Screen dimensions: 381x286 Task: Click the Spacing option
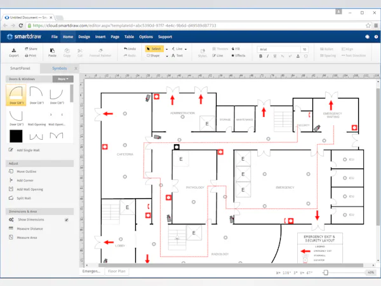(328, 56)
